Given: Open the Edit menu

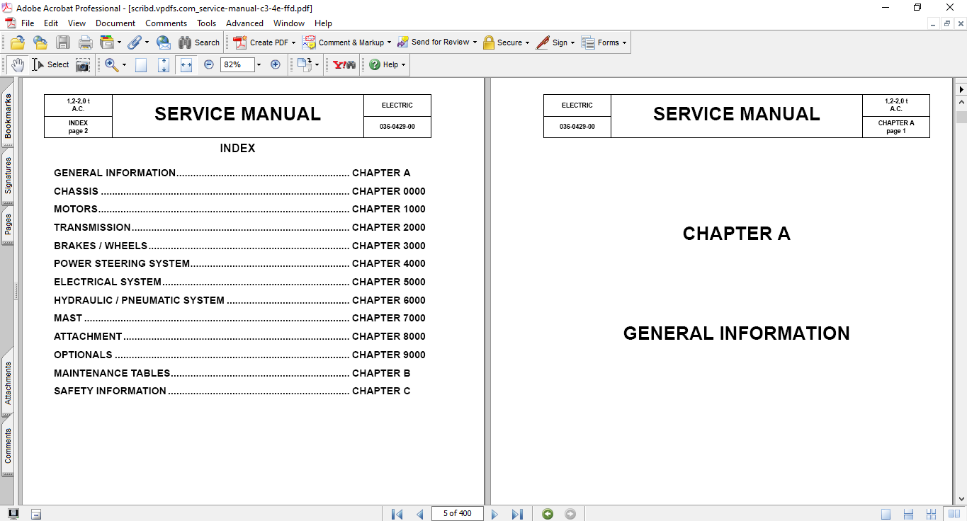Looking at the screenshot, I should tap(51, 23).
